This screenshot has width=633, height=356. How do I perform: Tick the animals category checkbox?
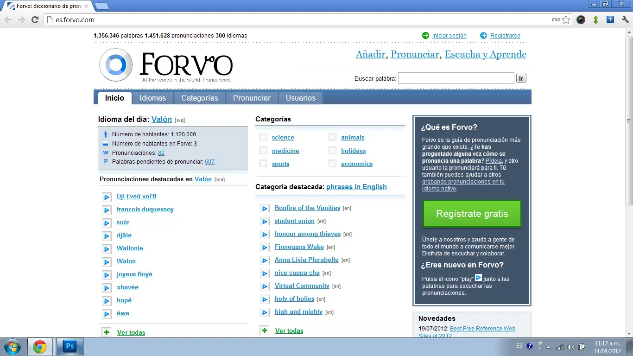point(332,137)
